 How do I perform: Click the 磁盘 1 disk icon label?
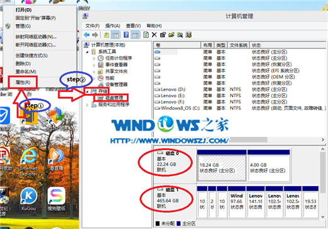pyautogui.click(x=168, y=189)
